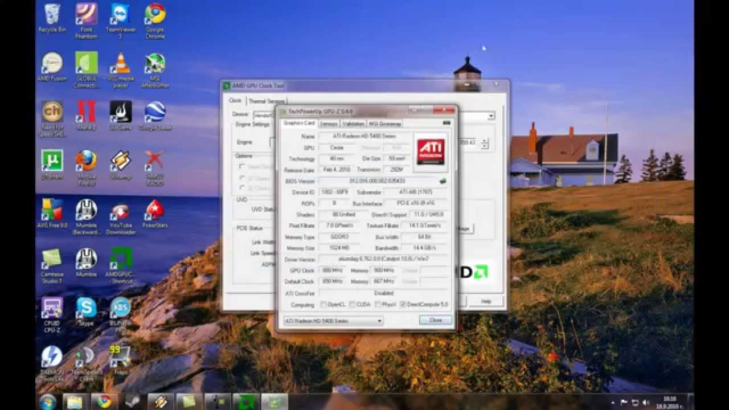Screen dimensions: 729x410
Task: Select Clock tab in AMD GPU Clock Tool
Action: click(235, 100)
